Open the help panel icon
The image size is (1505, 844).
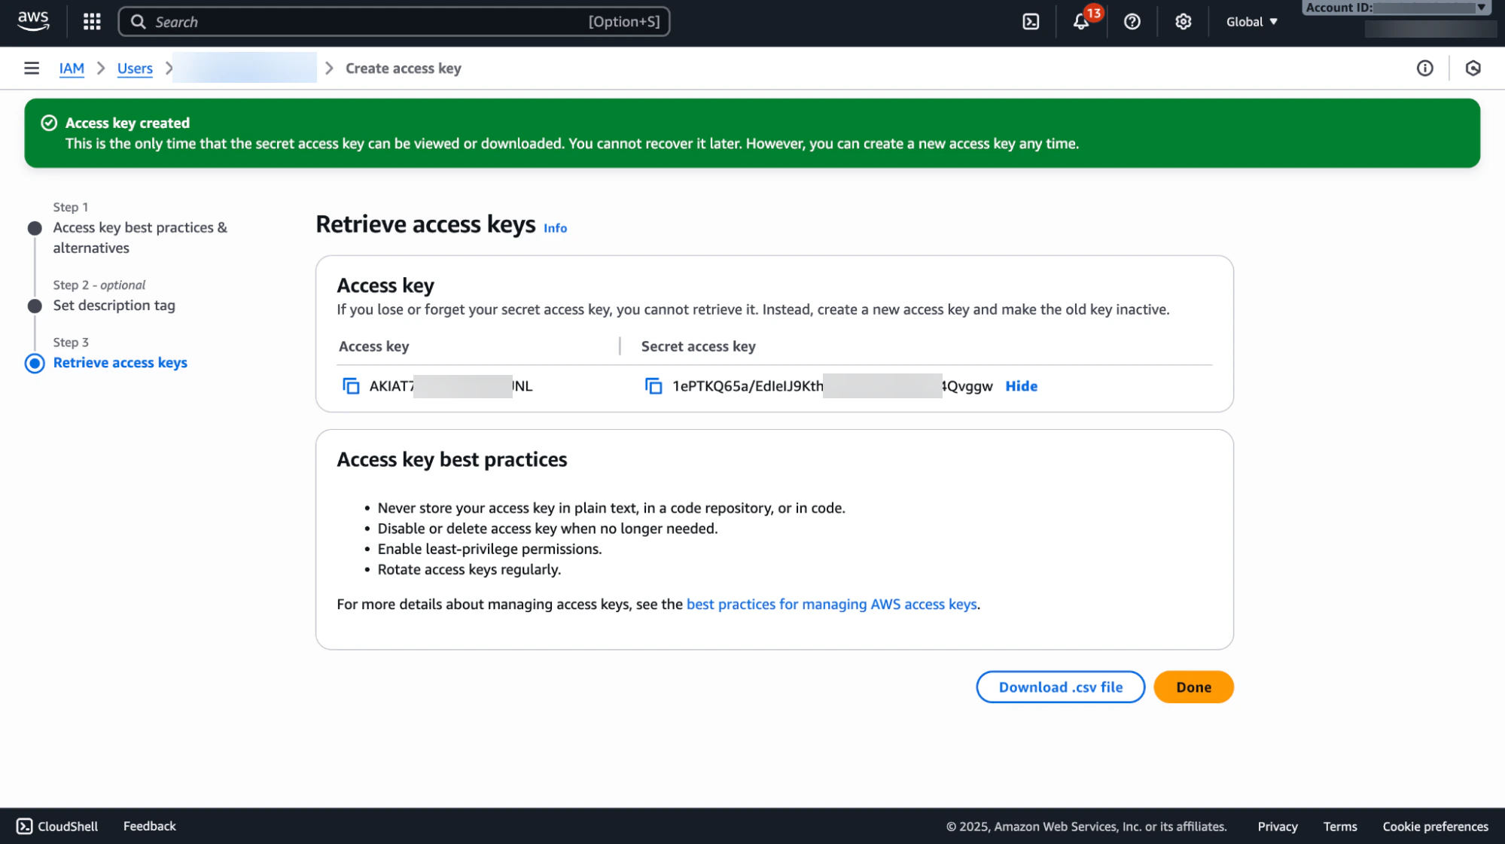click(1132, 21)
